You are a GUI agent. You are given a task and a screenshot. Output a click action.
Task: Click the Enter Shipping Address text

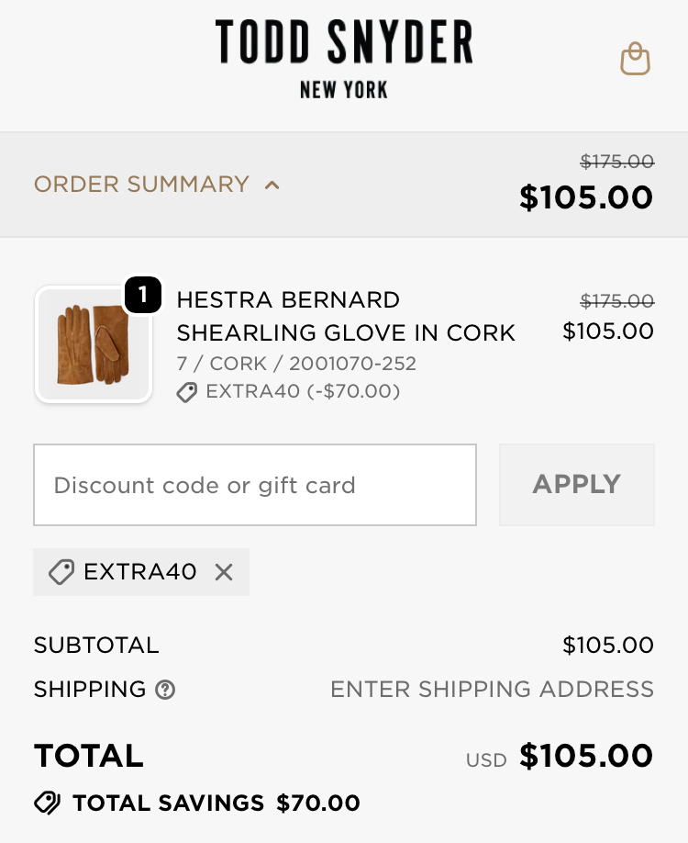pyautogui.click(x=492, y=690)
